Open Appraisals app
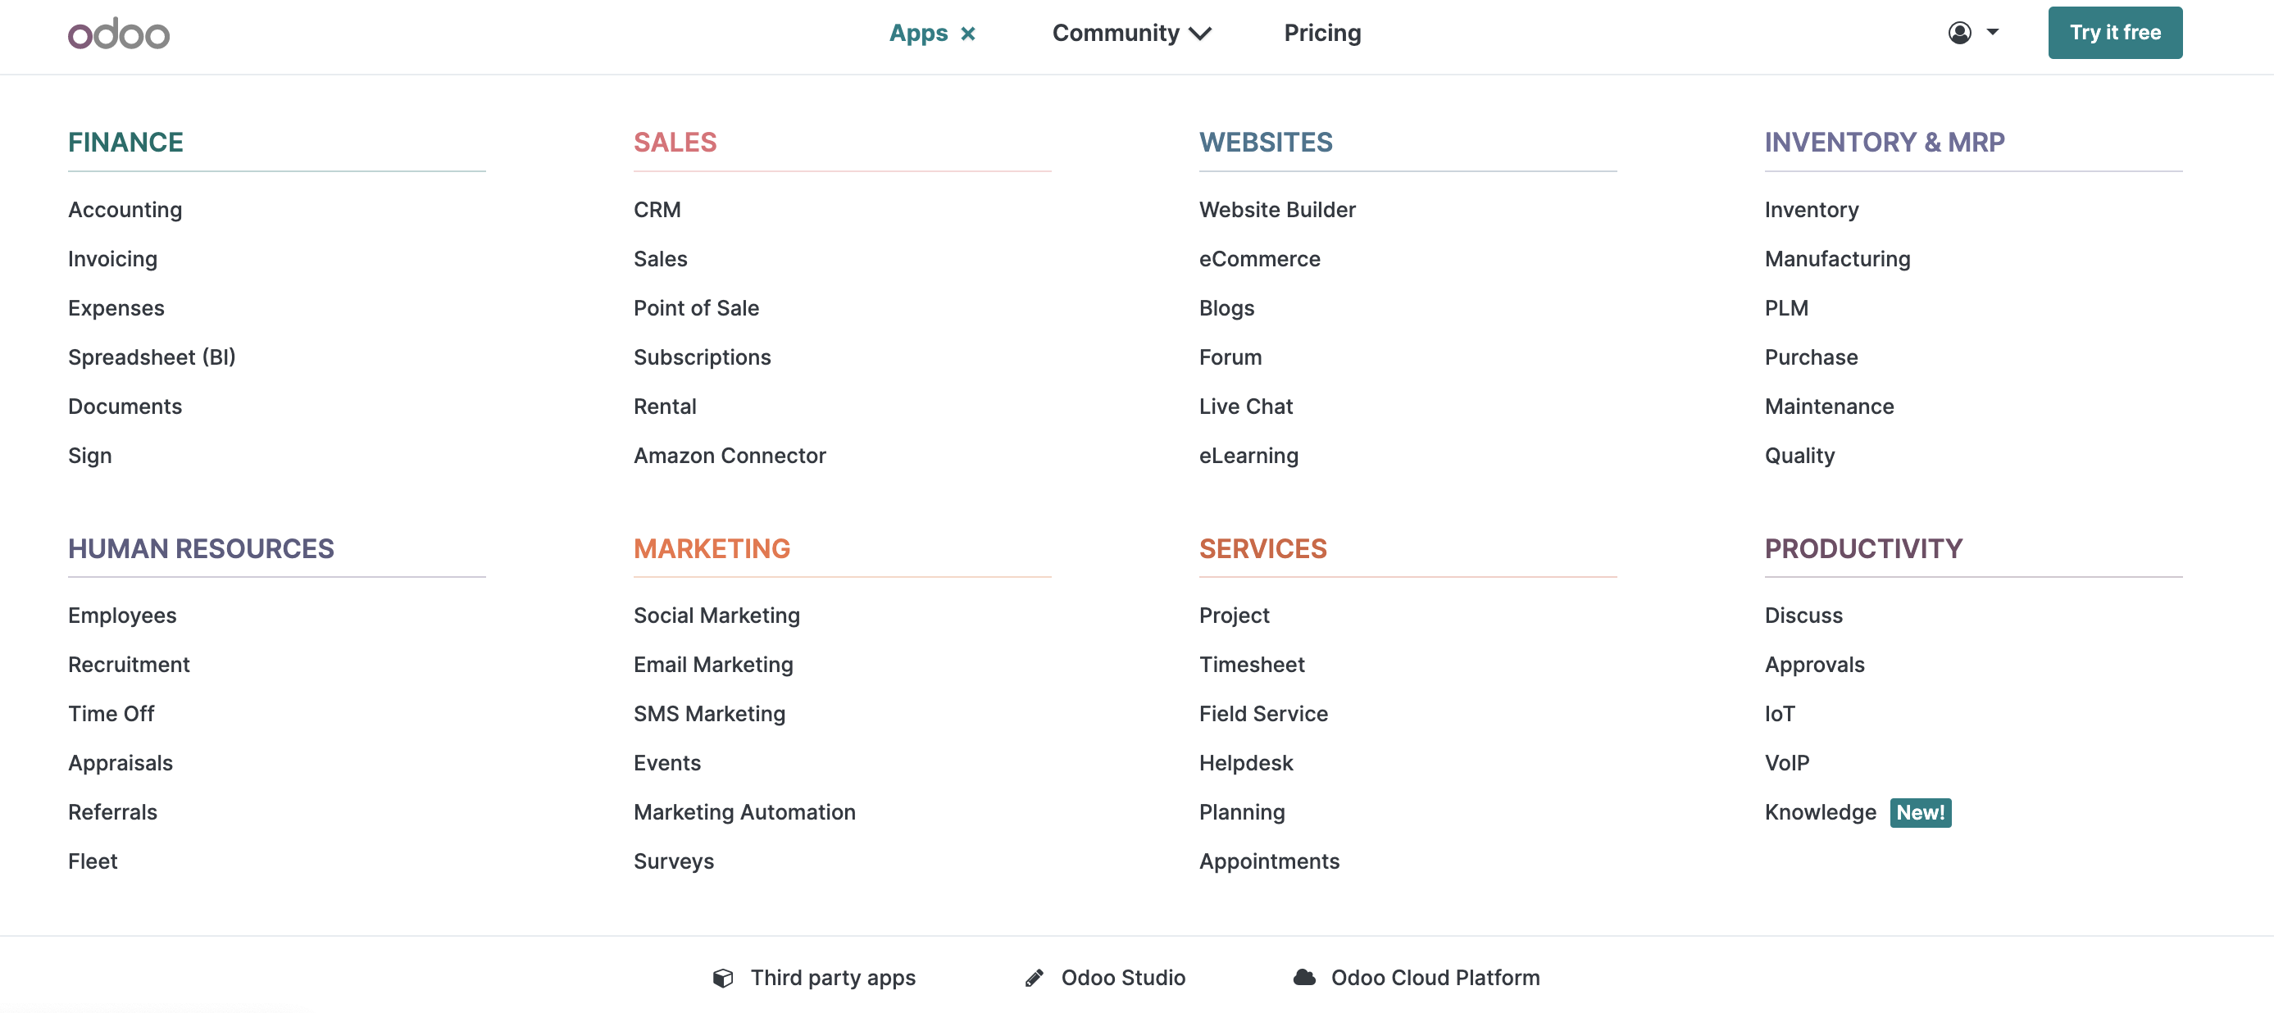This screenshot has height=1013, width=2274. (x=121, y=763)
